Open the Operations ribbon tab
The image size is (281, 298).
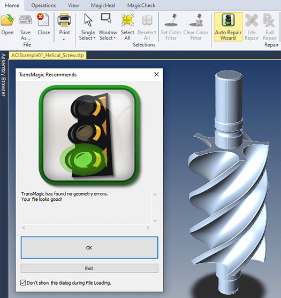pyautogui.click(x=43, y=5)
